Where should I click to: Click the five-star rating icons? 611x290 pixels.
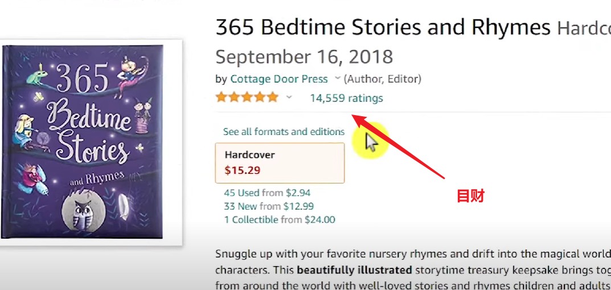pos(247,97)
